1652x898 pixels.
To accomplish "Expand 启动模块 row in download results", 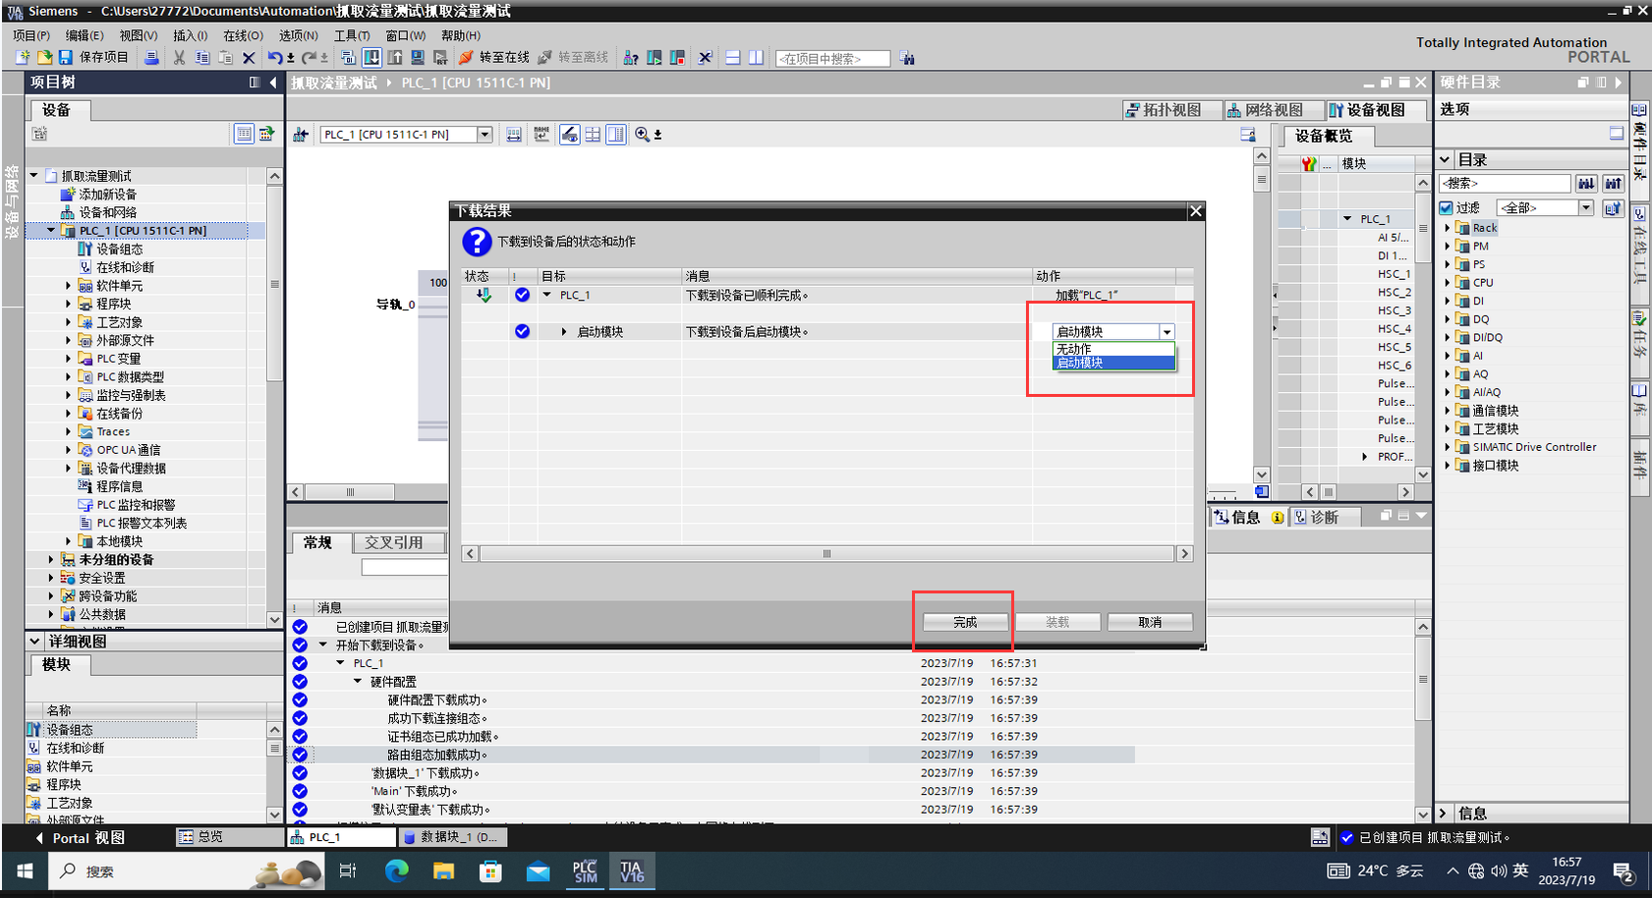I will pos(563,332).
